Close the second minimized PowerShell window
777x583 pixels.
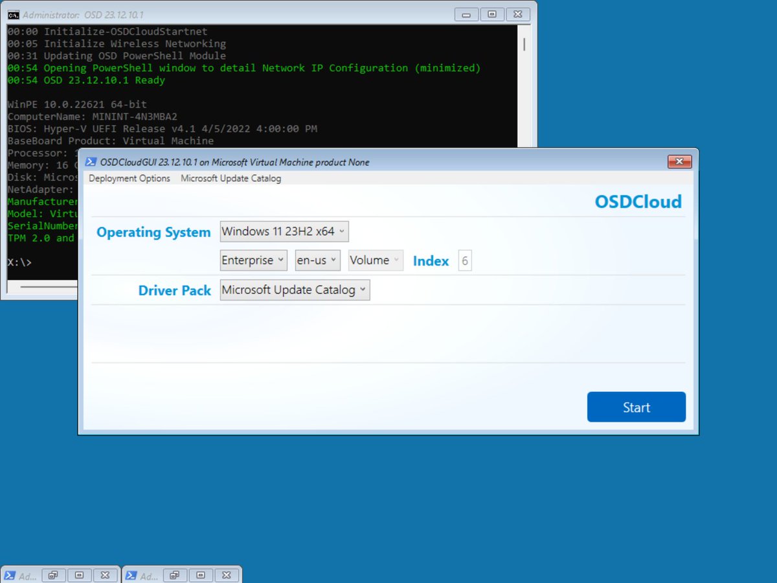point(227,575)
